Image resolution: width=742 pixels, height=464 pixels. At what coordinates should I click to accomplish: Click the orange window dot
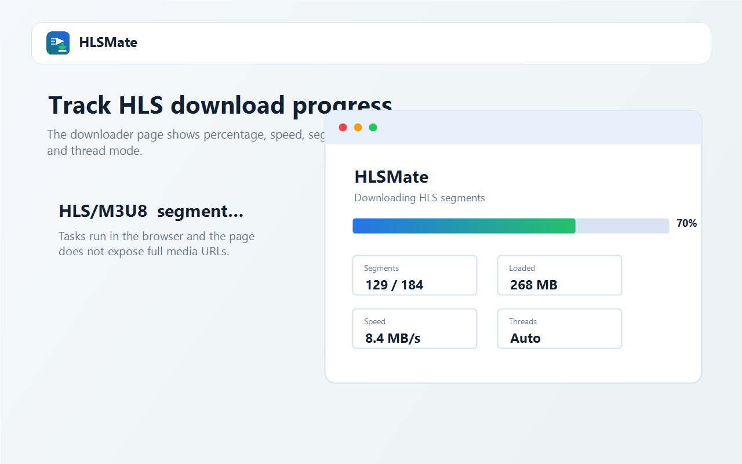tap(358, 127)
